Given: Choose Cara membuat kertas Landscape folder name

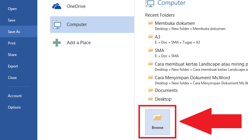Looking at the screenshot, I should click(201, 64).
